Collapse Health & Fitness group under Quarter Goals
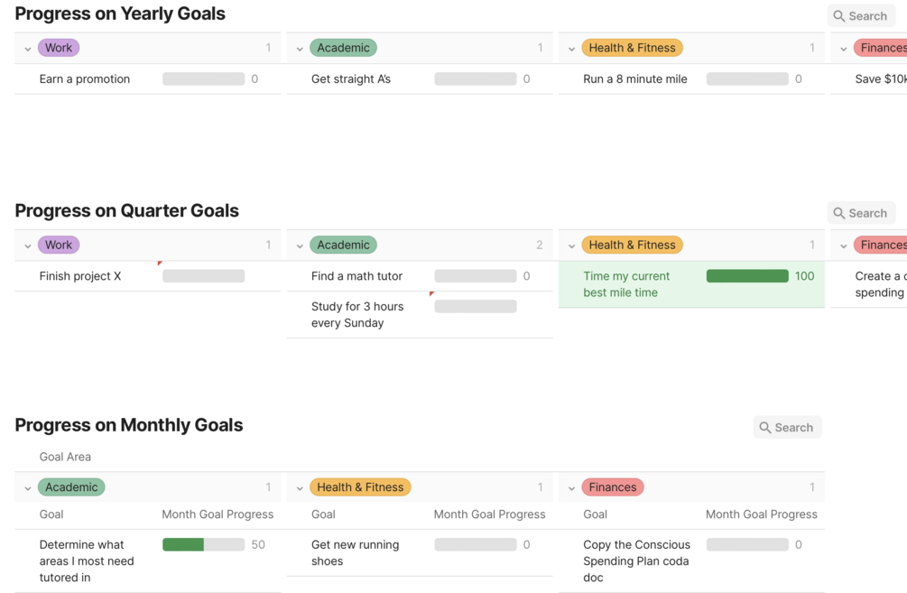This screenshot has height=593, width=907. (x=571, y=246)
